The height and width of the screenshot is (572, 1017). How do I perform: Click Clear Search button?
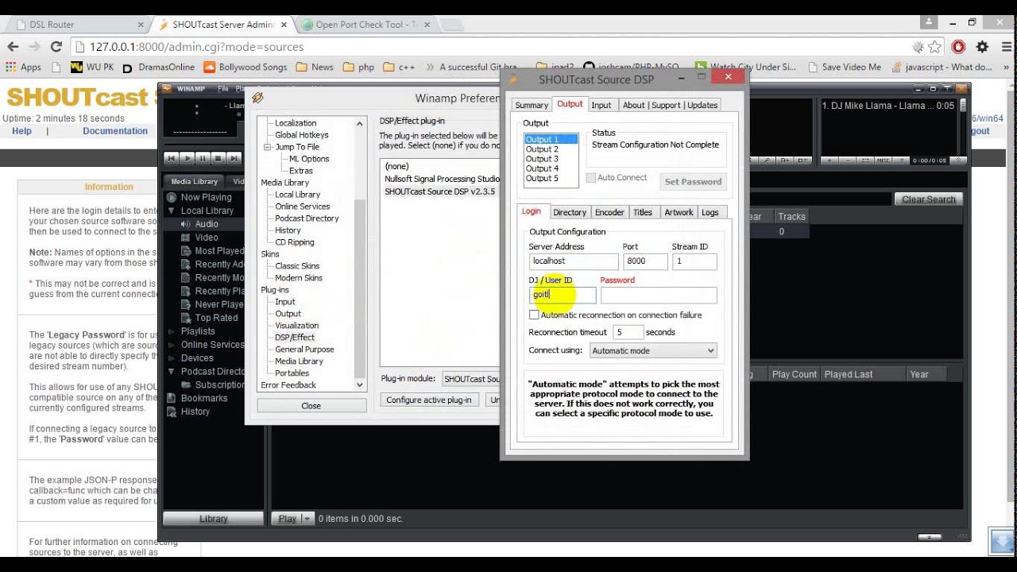[x=929, y=199]
